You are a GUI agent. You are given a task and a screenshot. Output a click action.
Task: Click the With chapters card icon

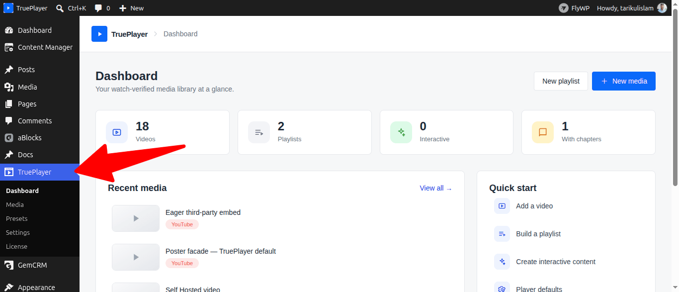543,132
